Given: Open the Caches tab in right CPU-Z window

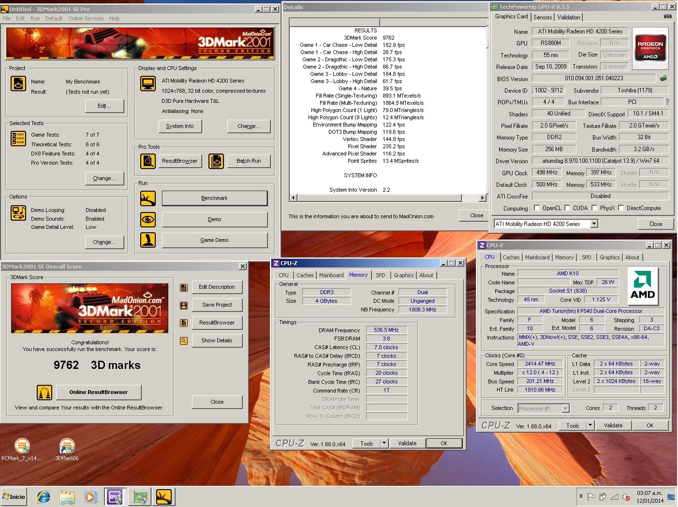Looking at the screenshot, I should (x=511, y=257).
